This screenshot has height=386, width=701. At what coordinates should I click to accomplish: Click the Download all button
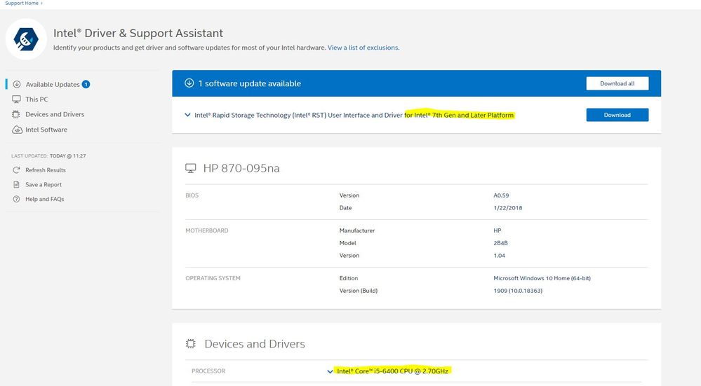[x=617, y=83]
